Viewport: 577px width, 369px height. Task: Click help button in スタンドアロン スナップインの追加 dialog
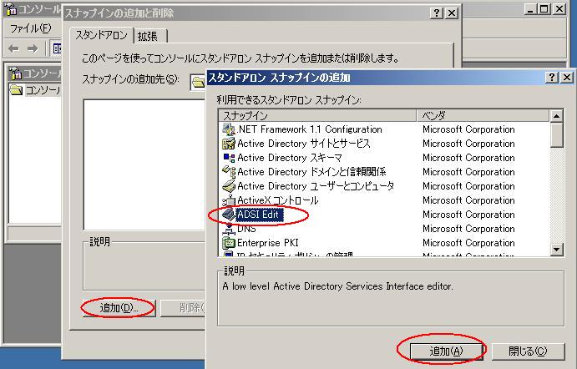pos(551,78)
